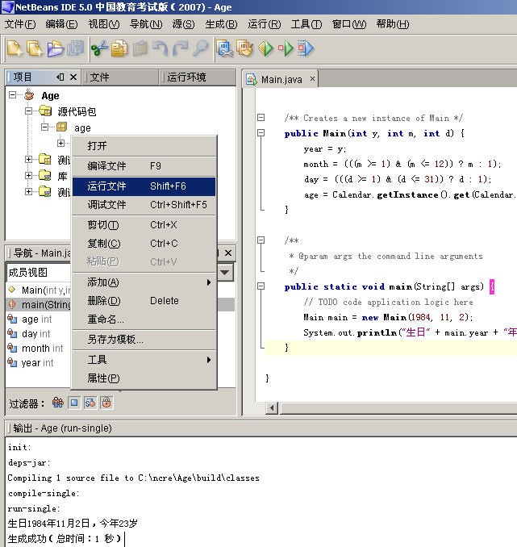
Task: Select the day int field in navigator
Action: click(29, 333)
